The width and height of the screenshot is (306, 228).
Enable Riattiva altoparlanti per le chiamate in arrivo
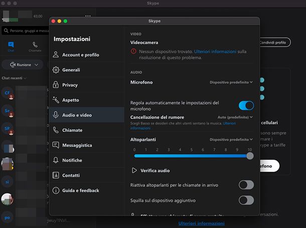coord(246,185)
